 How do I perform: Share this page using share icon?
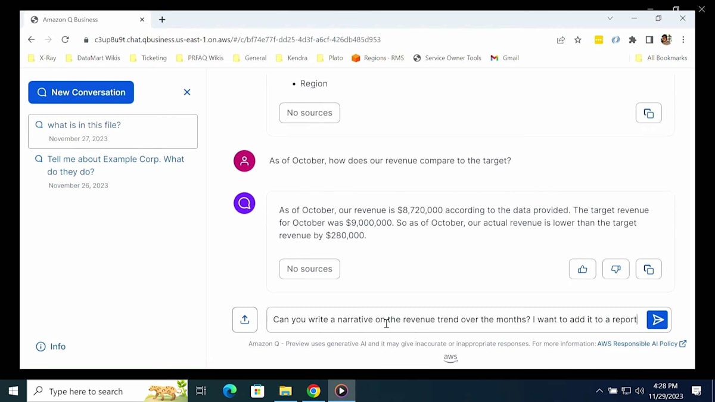coord(561,40)
